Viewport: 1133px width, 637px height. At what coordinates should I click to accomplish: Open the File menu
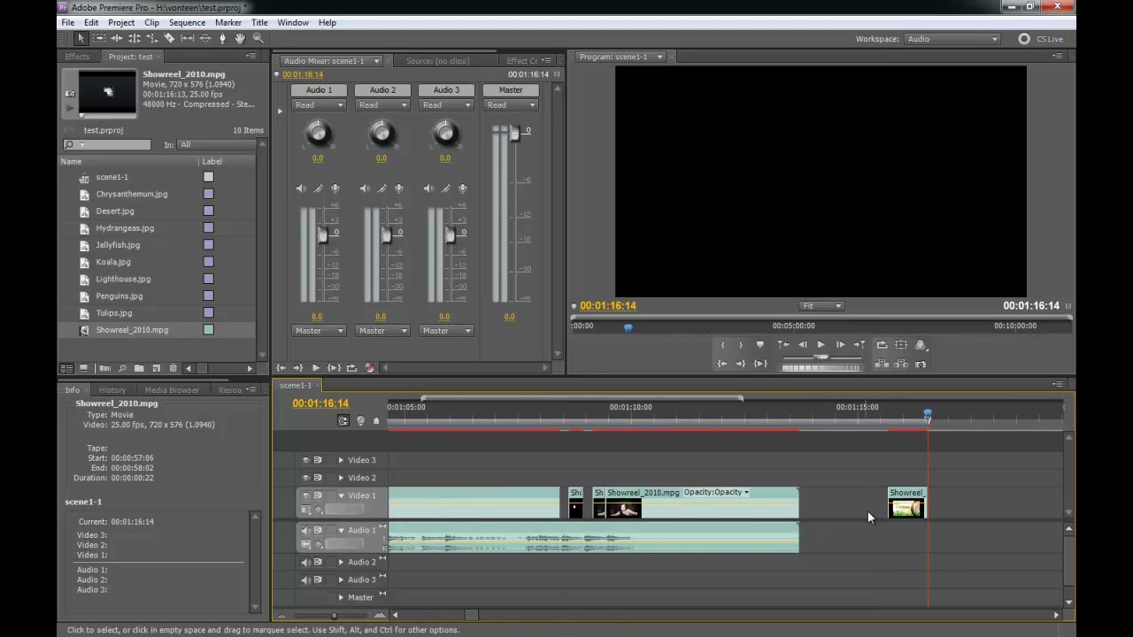(x=67, y=22)
